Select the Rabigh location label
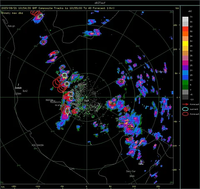Viewport: 200px width, 189px height. coord(11,26)
